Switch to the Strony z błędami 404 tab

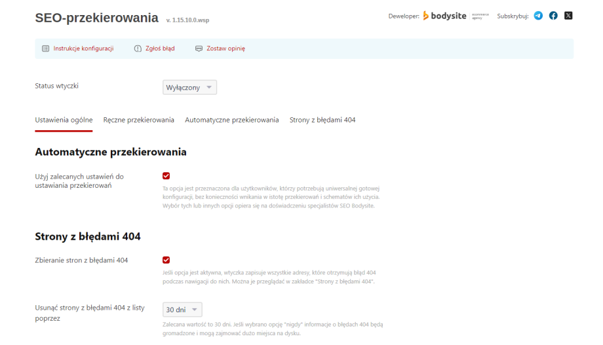pyautogui.click(x=322, y=120)
